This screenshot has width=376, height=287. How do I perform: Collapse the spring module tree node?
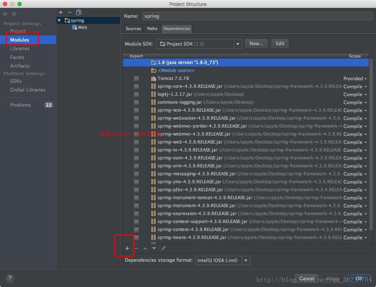(59, 20)
